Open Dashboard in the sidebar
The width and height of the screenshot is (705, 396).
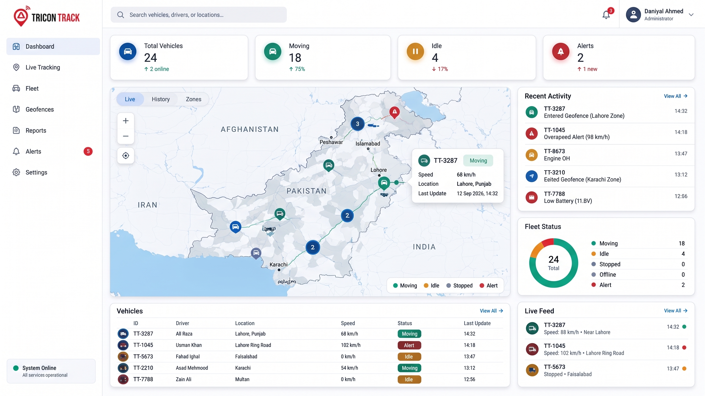53,46
